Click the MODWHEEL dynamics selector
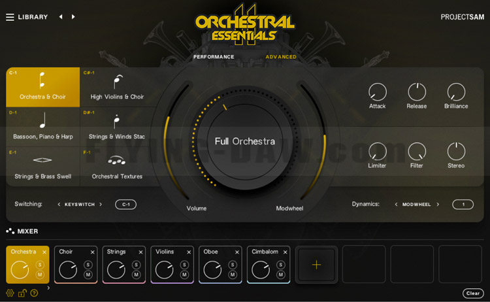 (x=417, y=205)
